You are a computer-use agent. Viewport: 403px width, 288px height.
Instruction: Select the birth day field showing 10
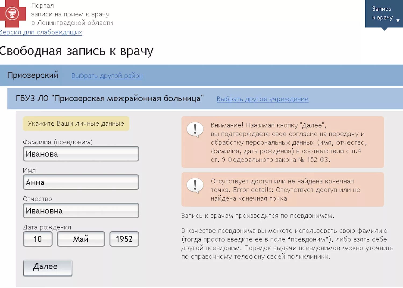[x=38, y=239]
